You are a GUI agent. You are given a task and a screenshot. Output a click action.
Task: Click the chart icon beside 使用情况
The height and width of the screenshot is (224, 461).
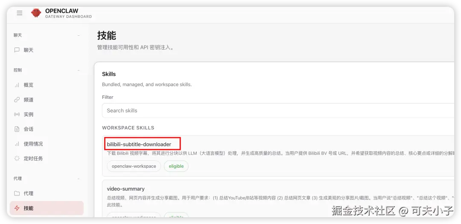point(17,144)
